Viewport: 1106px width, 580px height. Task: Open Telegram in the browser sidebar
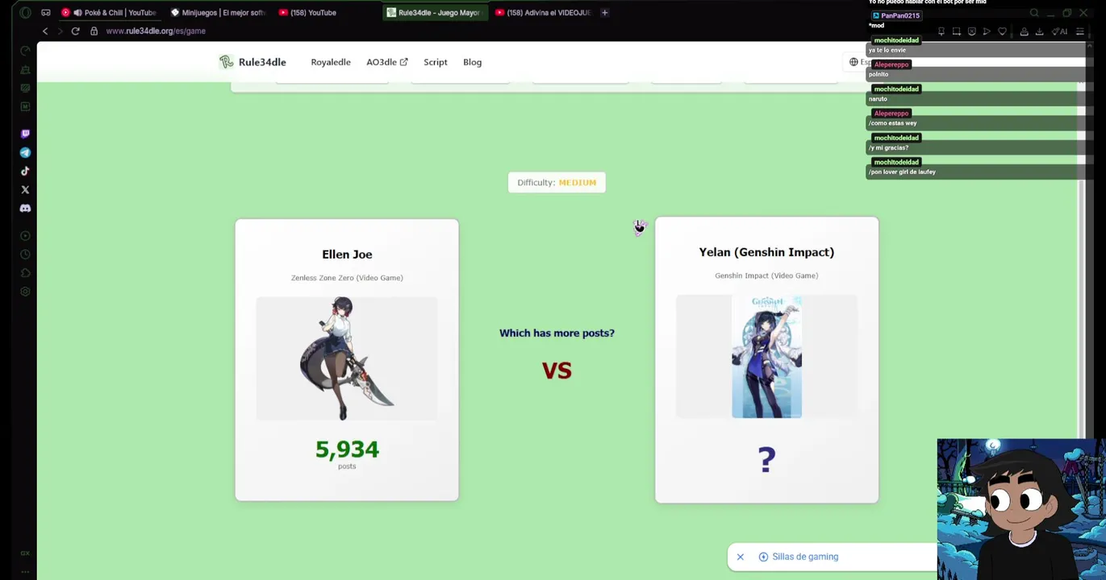pos(25,152)
